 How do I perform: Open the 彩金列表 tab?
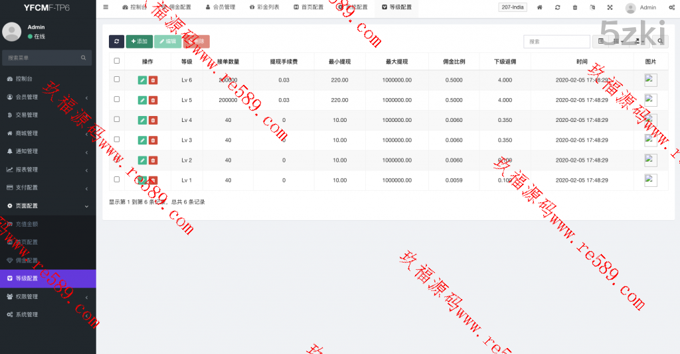(x=264, y=8)
